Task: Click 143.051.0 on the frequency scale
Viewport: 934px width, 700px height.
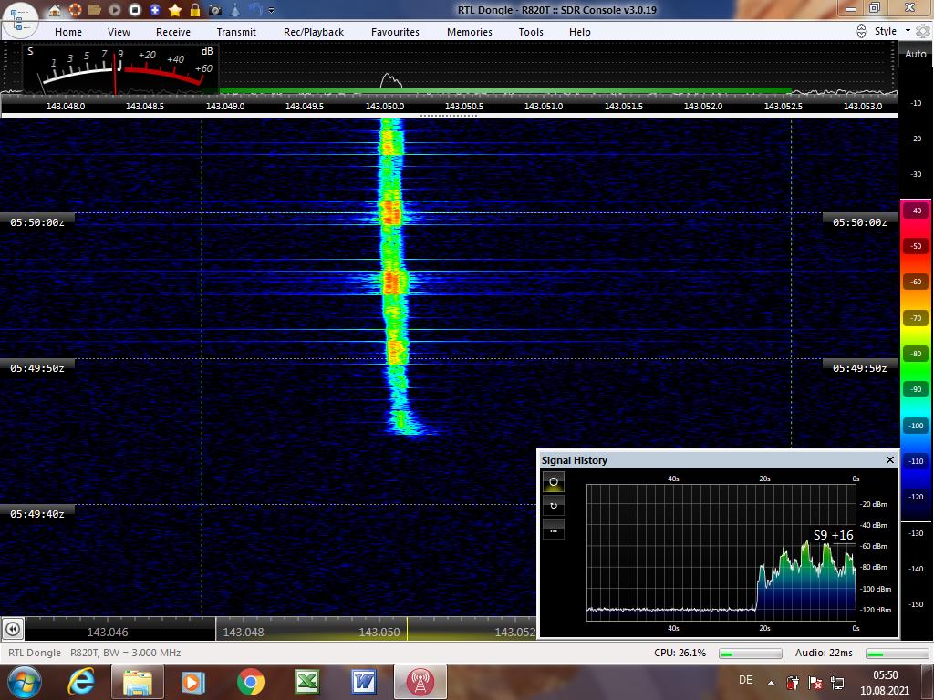Action: coord(544,106)
